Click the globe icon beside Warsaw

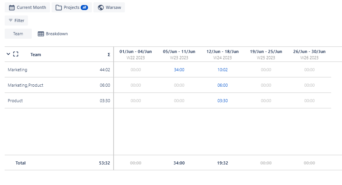[x=101, y=8]
